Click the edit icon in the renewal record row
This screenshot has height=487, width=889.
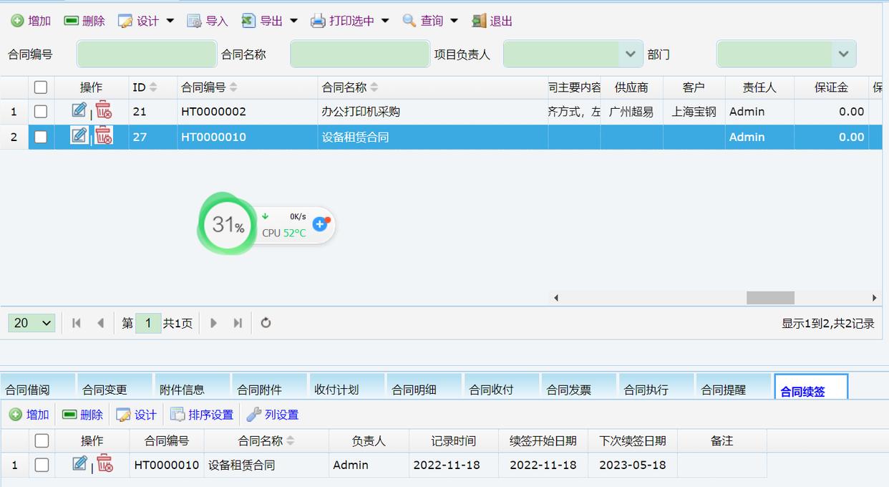(x=79, y=464)
